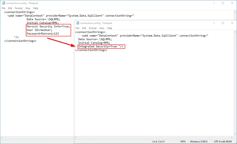Click closing </connectionStrings> tag in front window
The height and width of the screenshot is (144, 237).
coord(91,50)
